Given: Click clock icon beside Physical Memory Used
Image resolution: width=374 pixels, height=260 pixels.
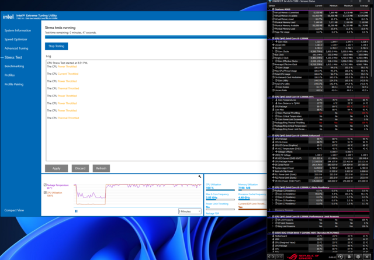Looking at the screenshot, I should (x=273, y=22).
